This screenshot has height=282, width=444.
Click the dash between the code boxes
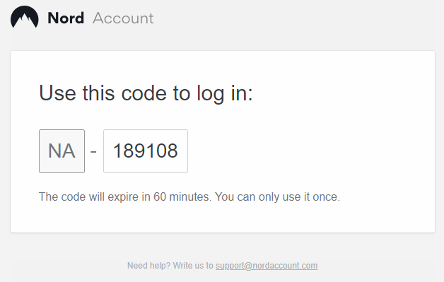pos(93,151)
